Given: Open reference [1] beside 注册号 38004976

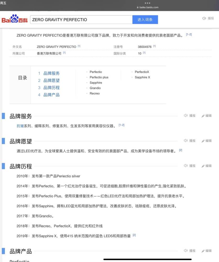Looking at the screenshot, I should (x=154, y=46).
